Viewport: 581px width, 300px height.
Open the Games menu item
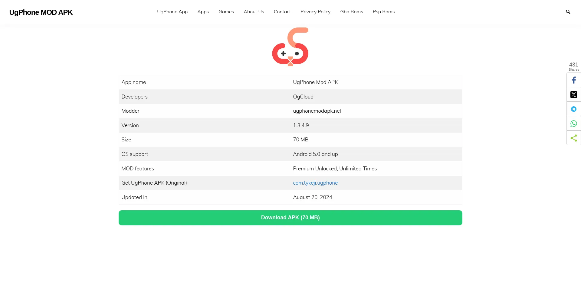pyautogui.click(x=226, y=12)
